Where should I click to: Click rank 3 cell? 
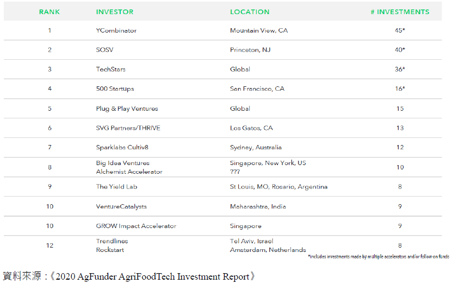click(49, 70)
